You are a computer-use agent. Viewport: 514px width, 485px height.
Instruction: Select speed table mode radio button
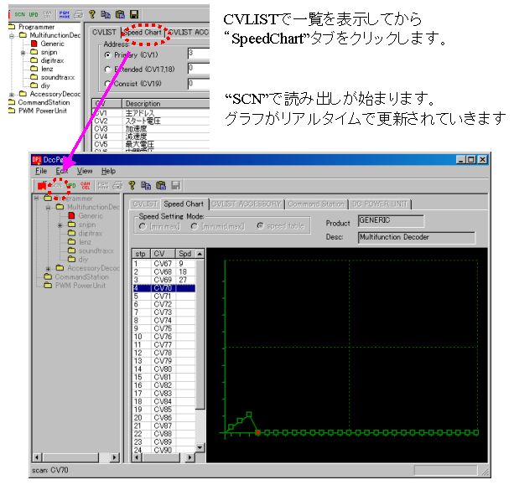pos(260,226)
